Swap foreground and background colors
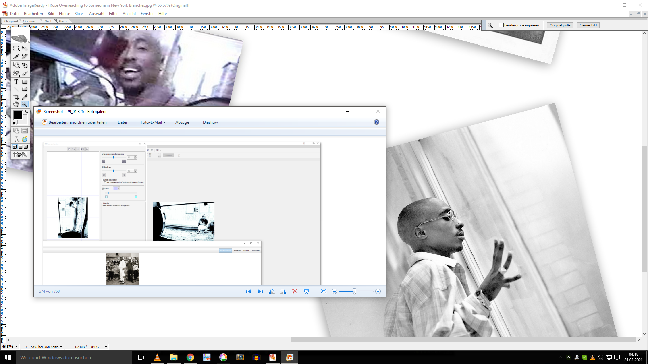The image size is (648, 364). [x=26, y=112]
